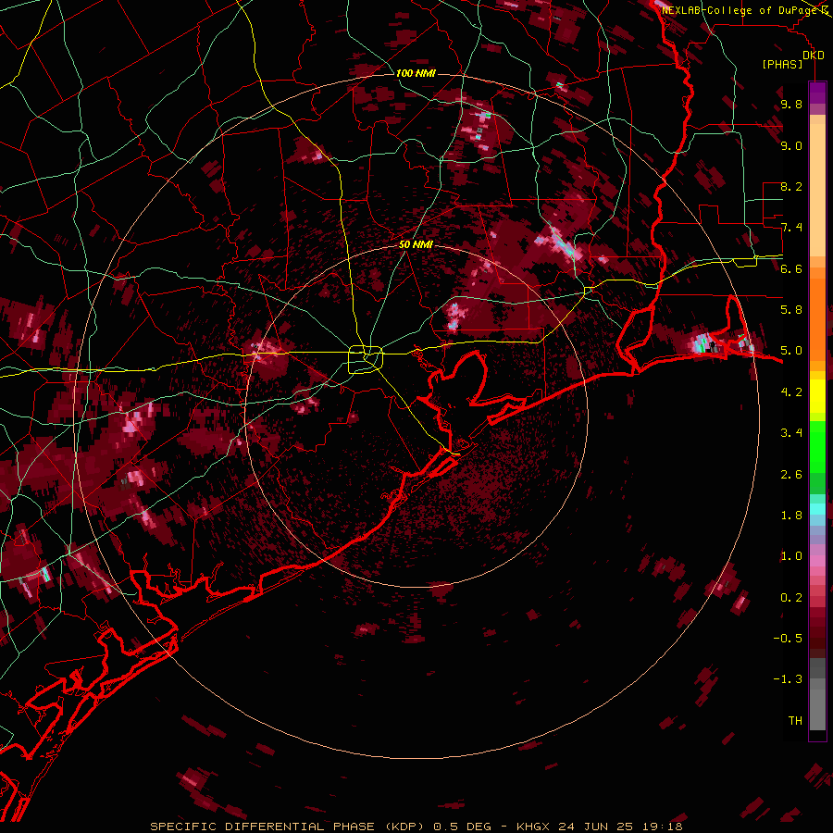Click the "KHGX" radar site identifier
The height and width of the screenshot is (833, 833).
(533, 827)
